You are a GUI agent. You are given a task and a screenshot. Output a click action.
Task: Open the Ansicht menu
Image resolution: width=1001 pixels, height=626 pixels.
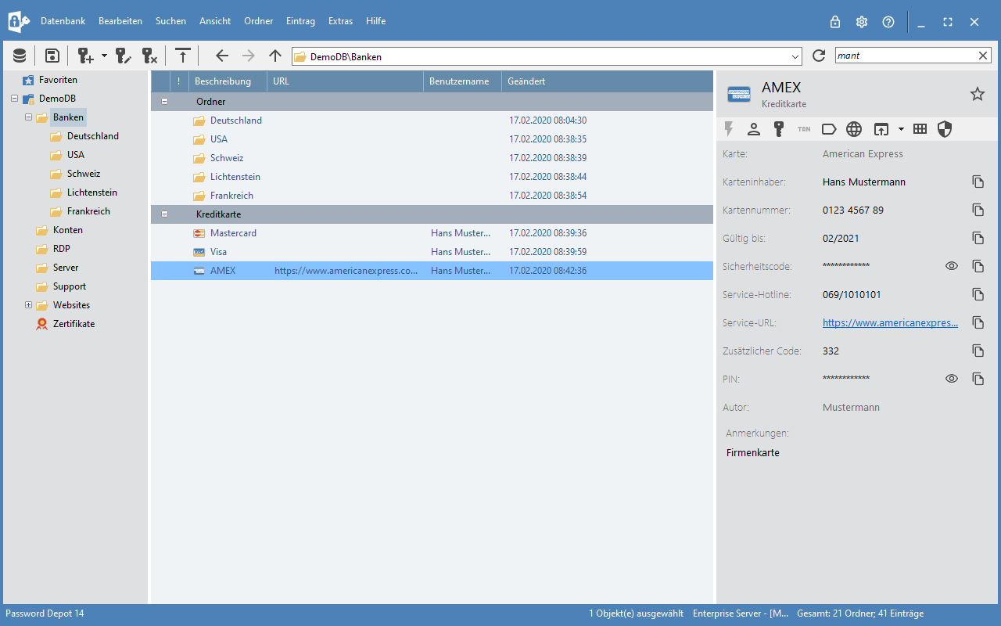(x=215, y=21)
